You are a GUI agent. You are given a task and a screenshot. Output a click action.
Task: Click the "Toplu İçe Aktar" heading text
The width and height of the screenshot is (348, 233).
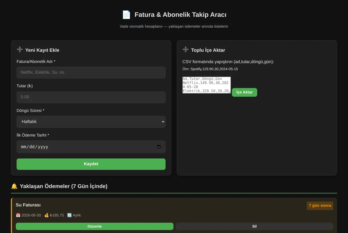pos(208,50)
